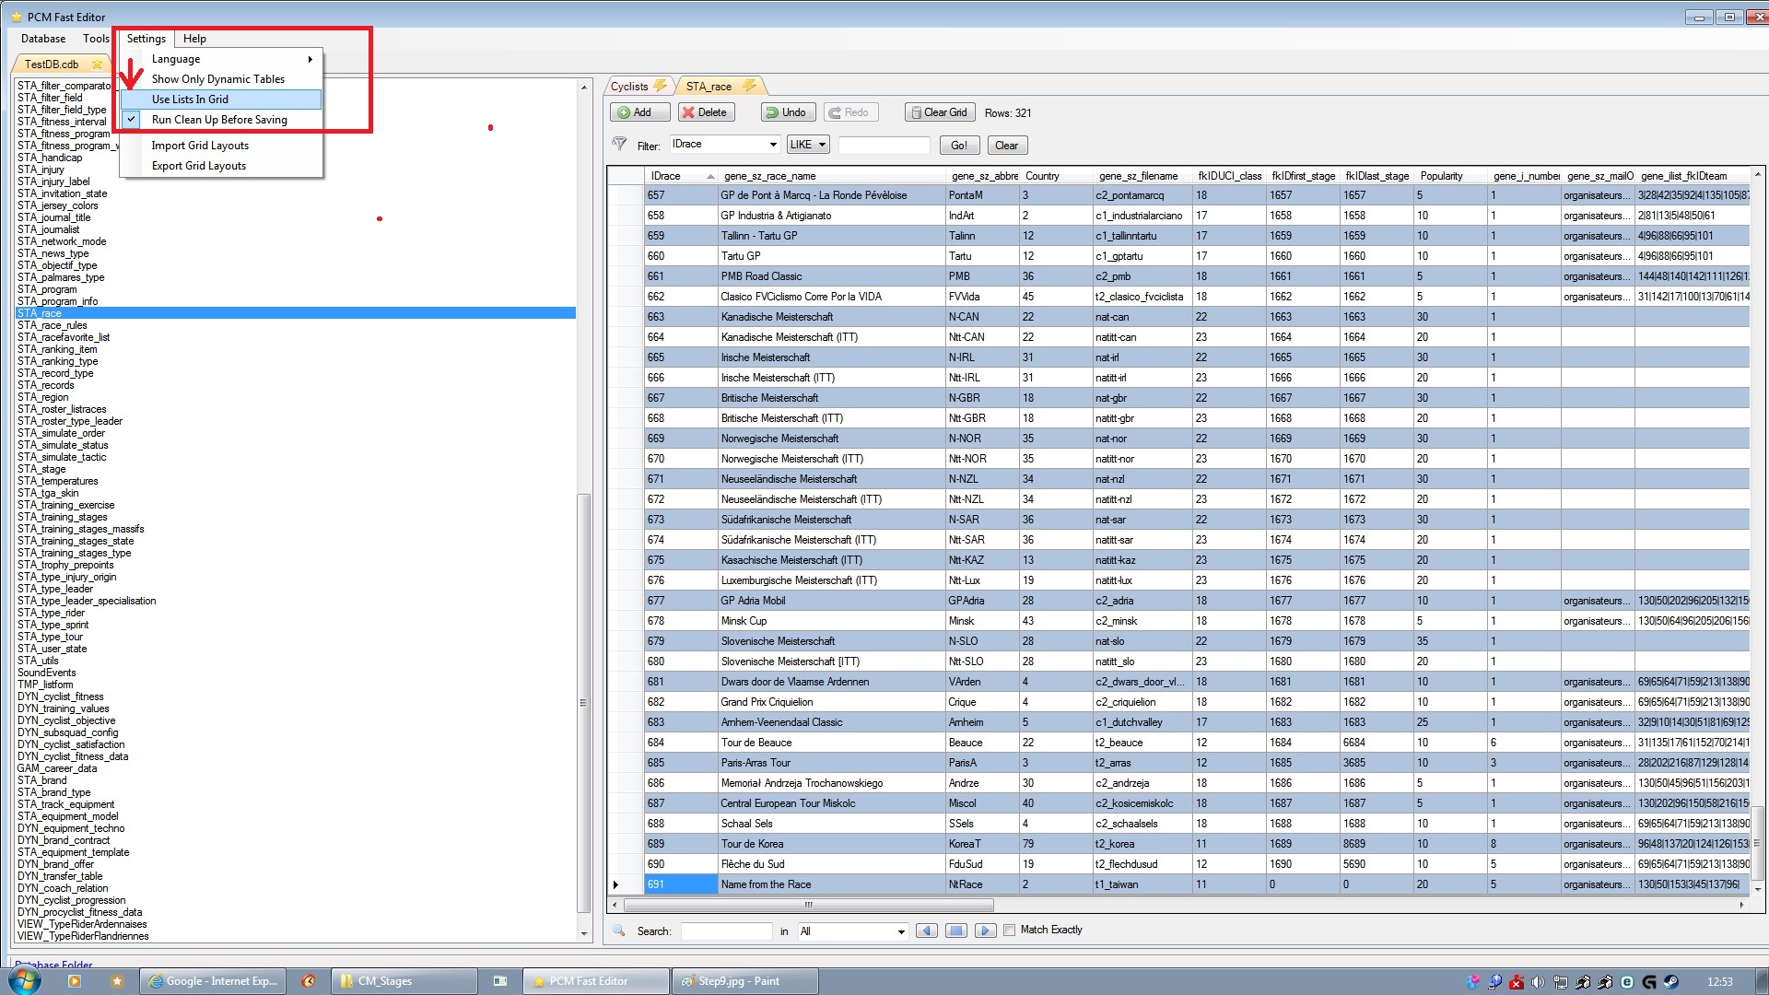Expand the search field dropdown

coord(905,930)
